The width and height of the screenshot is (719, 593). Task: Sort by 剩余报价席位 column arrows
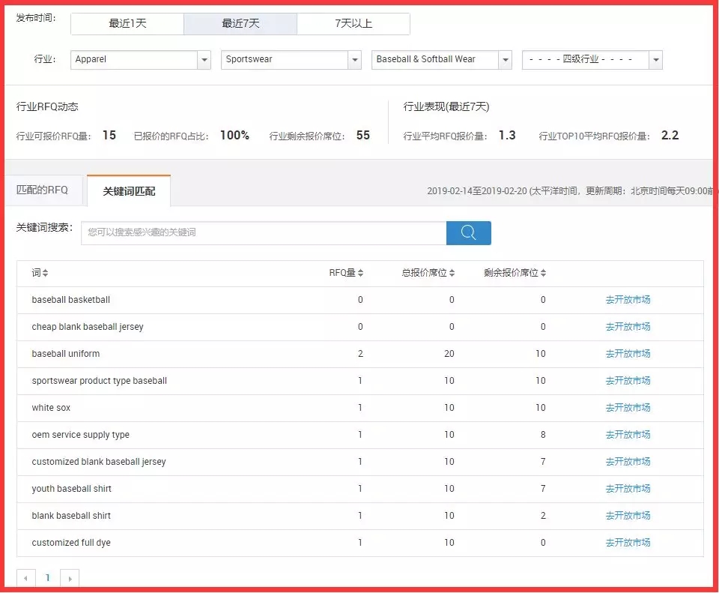pos(543,273)
